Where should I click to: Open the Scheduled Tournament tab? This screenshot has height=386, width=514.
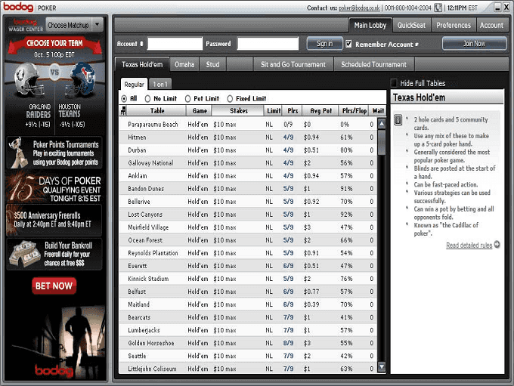coord(373,64)
